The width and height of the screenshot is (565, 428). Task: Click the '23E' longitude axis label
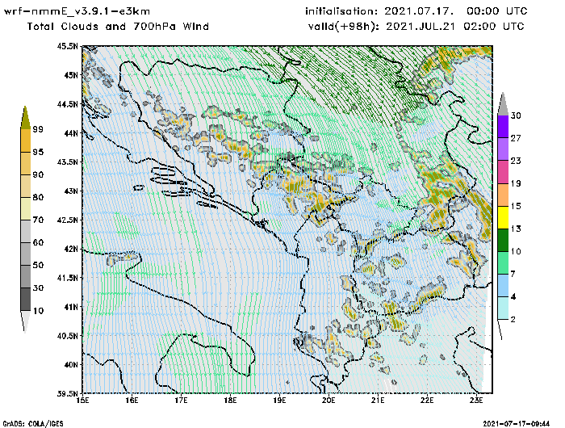click(x=476, y=401)
